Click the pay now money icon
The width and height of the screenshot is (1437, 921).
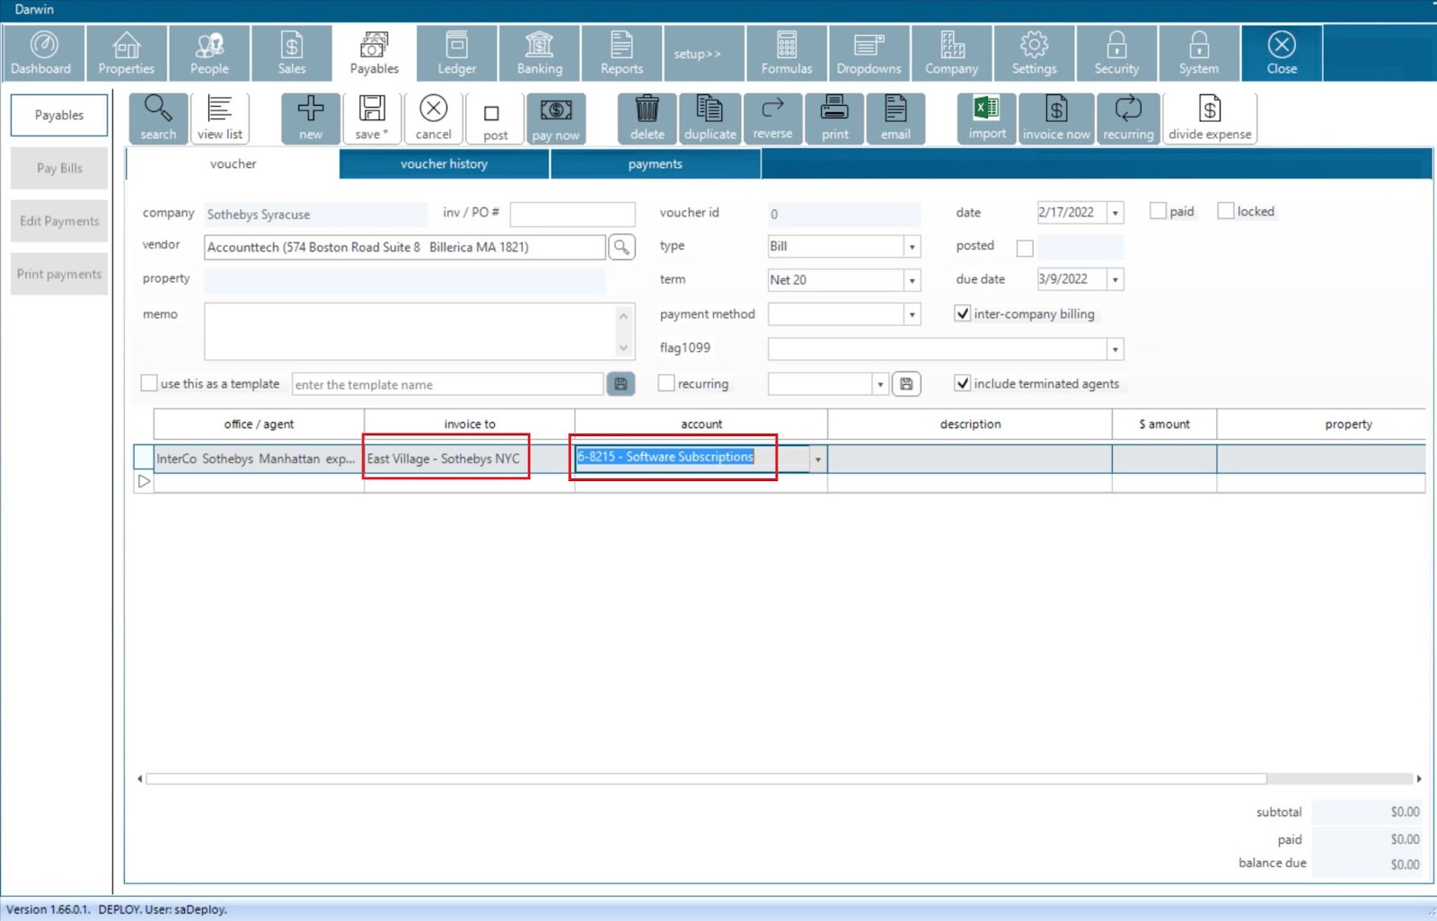click(x=556, y=118)
